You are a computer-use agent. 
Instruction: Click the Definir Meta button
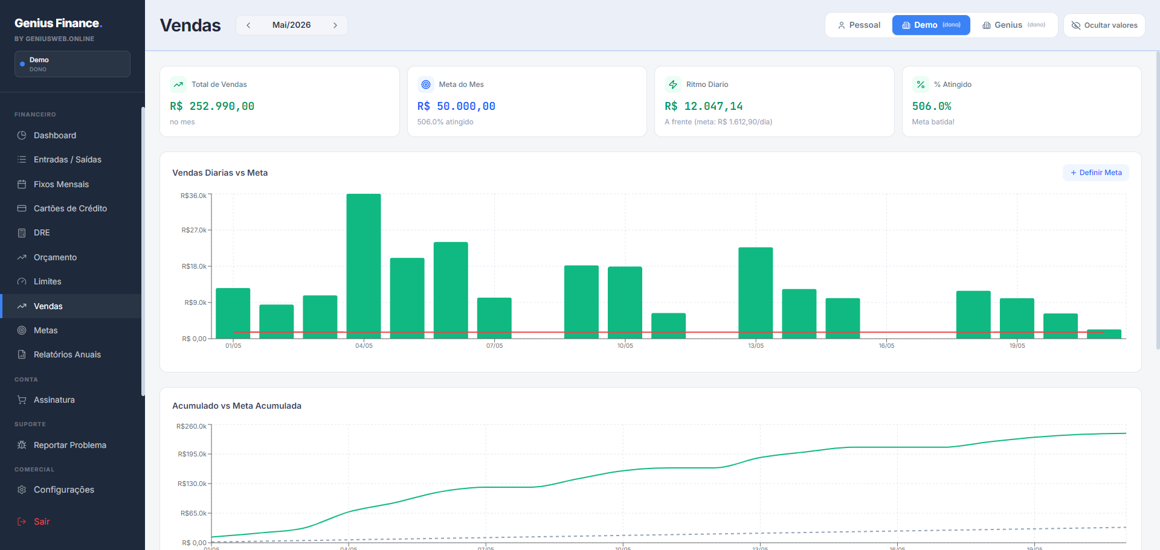1096,173
